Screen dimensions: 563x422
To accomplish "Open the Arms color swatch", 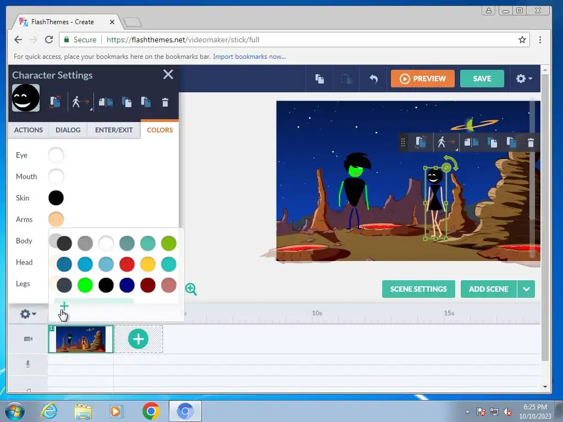I will click(56, 219).
